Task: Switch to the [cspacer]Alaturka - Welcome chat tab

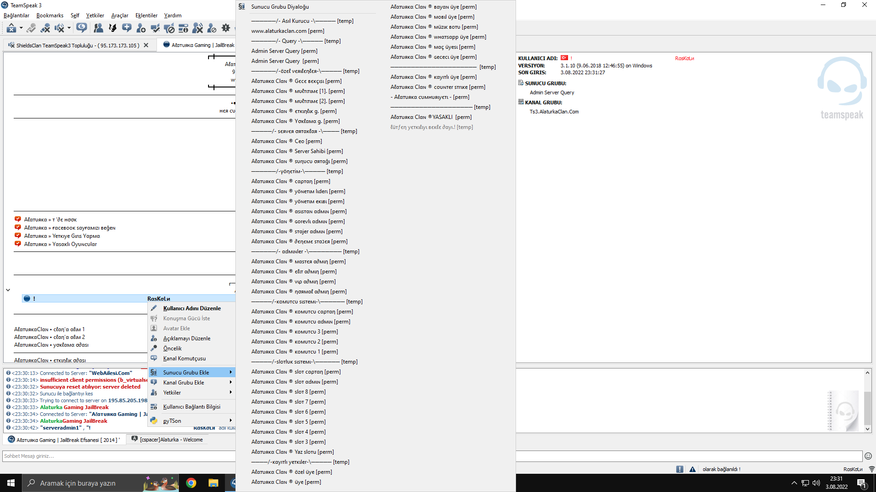Action: point(167,440)
